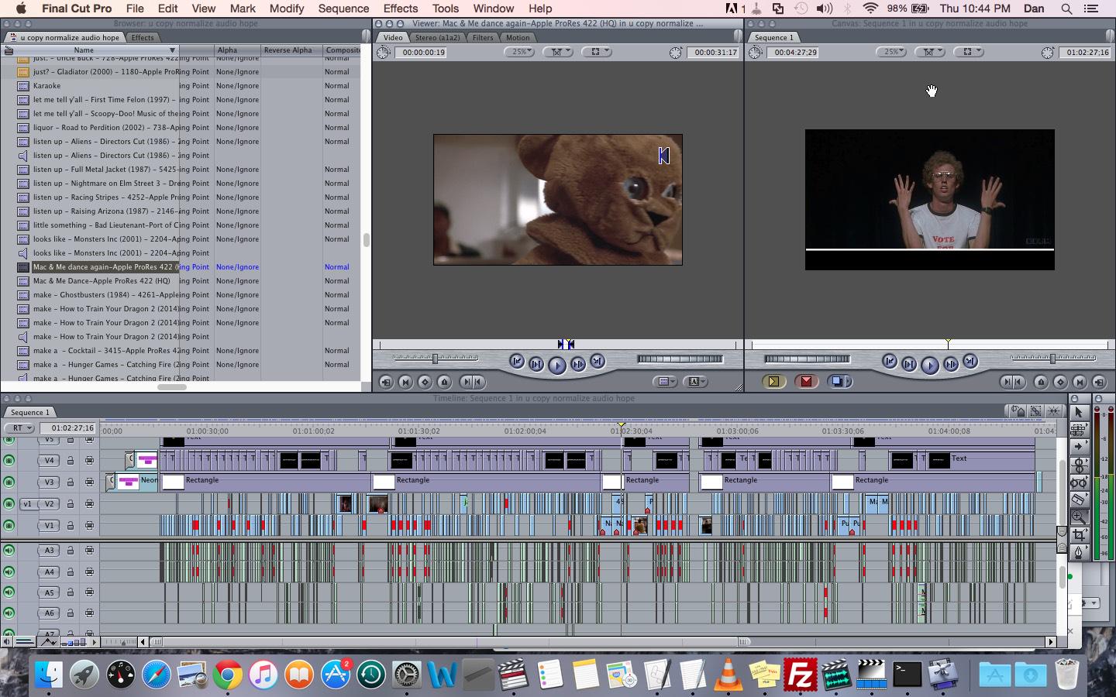
Task: Select the A3 track destination button
Action: (x=49, y=551)
